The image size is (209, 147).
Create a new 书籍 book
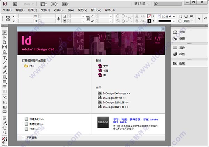click(x=103, y=71)
